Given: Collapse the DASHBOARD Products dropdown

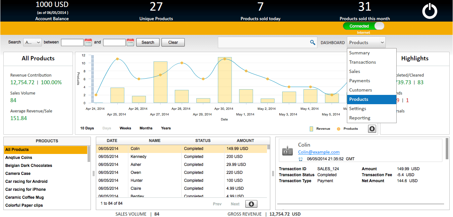Looking at the screenshot, I should click(366, 42).
